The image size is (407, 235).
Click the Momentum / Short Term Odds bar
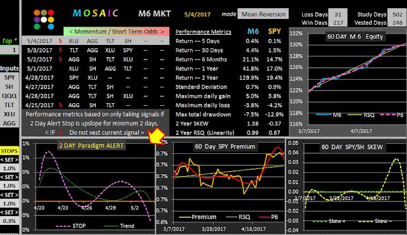pos(116,32)
